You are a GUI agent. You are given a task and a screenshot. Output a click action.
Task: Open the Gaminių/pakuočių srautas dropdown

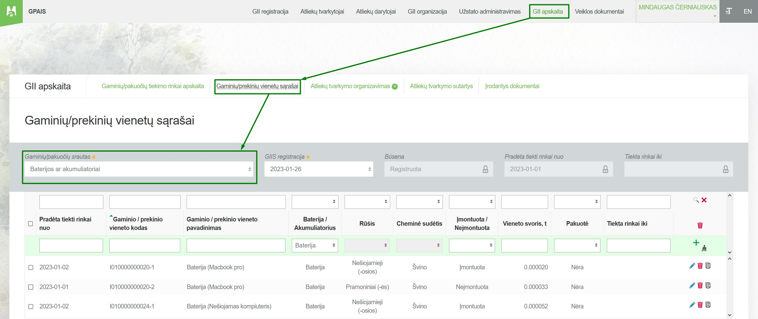pyautogui.click(x=139, y=169)
